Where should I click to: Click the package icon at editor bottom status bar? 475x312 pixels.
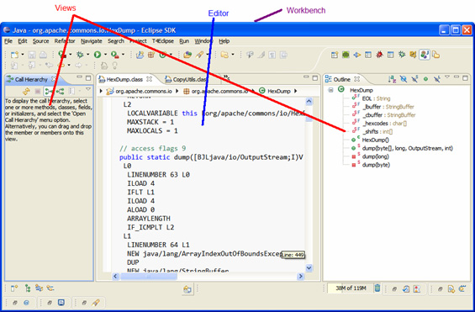[187, 289]
